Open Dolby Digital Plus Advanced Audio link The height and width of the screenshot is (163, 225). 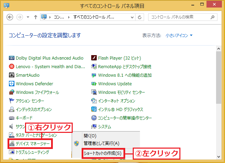click(x=49, y=58)
